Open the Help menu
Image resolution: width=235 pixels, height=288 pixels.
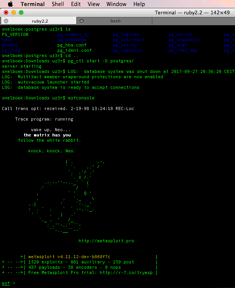pyautogui.click(x=139, y=4)
